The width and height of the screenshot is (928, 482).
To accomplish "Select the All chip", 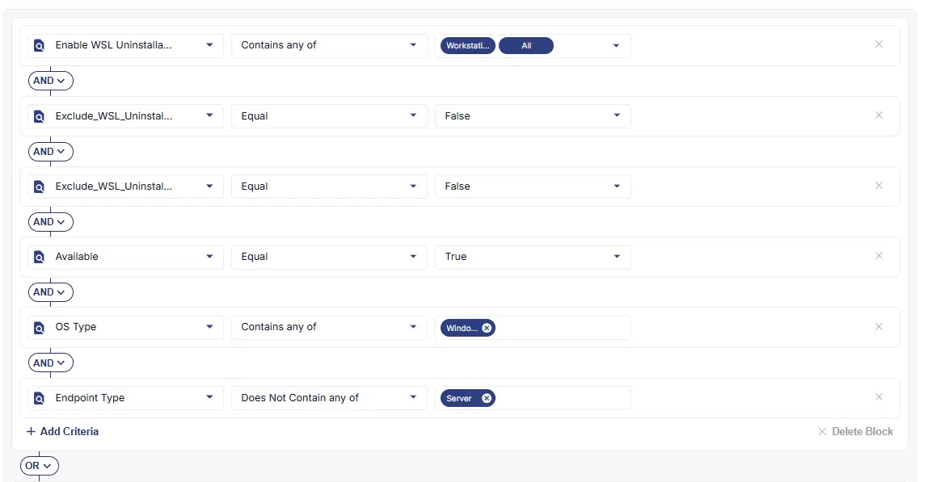I will 526,45.
